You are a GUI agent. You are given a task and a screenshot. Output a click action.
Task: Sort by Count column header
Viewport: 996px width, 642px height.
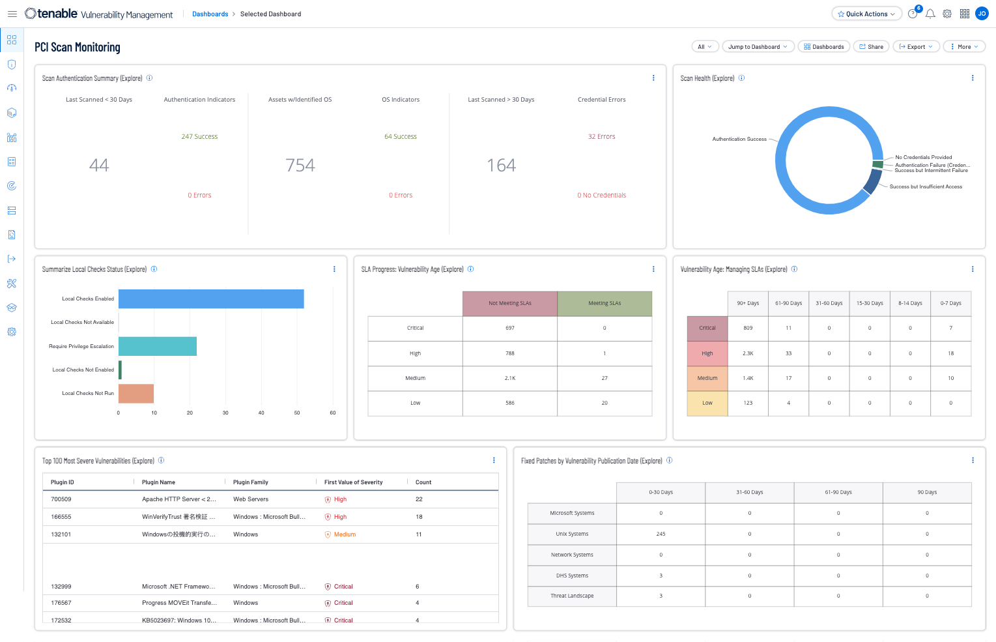click(x=423, y=482)
